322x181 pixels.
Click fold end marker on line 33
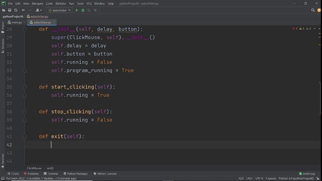[25, 70]
